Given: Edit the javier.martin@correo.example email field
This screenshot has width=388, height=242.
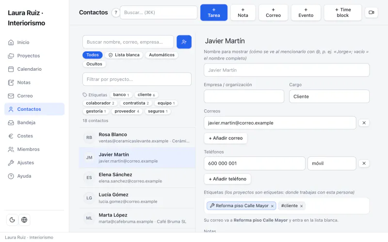Looking at the screenshot, I should click(280, 123).
